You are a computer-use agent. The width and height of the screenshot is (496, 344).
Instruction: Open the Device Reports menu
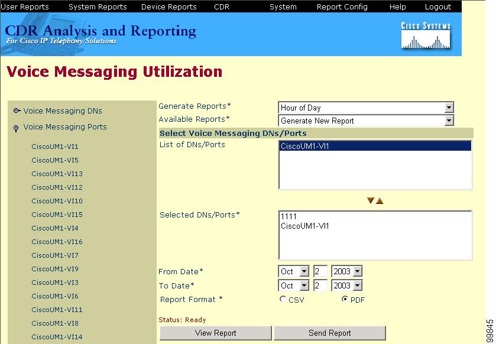168,7
